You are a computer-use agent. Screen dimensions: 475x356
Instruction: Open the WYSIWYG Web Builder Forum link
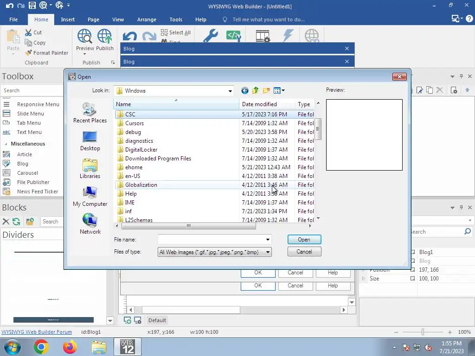click(x=37, y=332)
